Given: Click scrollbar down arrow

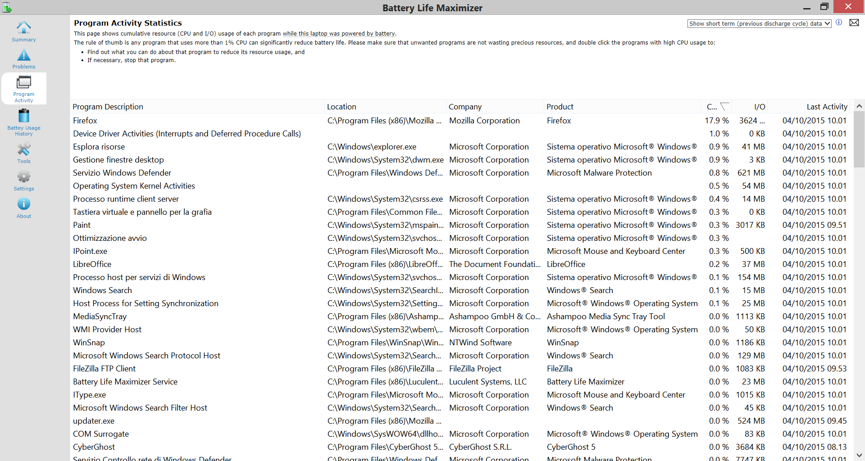Looking at the screenshot, I should pos(859,455).
